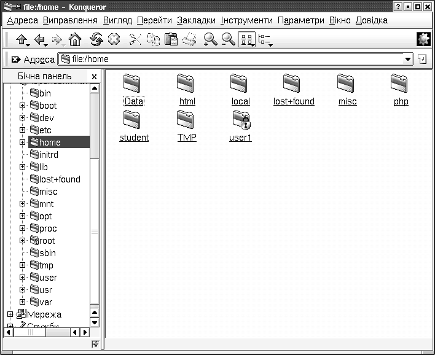Screen dimensions: 435x355
Task: Click the Zoom out magnifier
Action: click(228, 40)
